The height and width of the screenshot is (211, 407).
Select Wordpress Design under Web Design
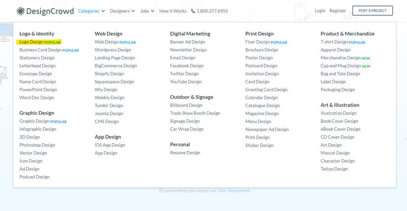pyautogui.click(x=113, y=50)
